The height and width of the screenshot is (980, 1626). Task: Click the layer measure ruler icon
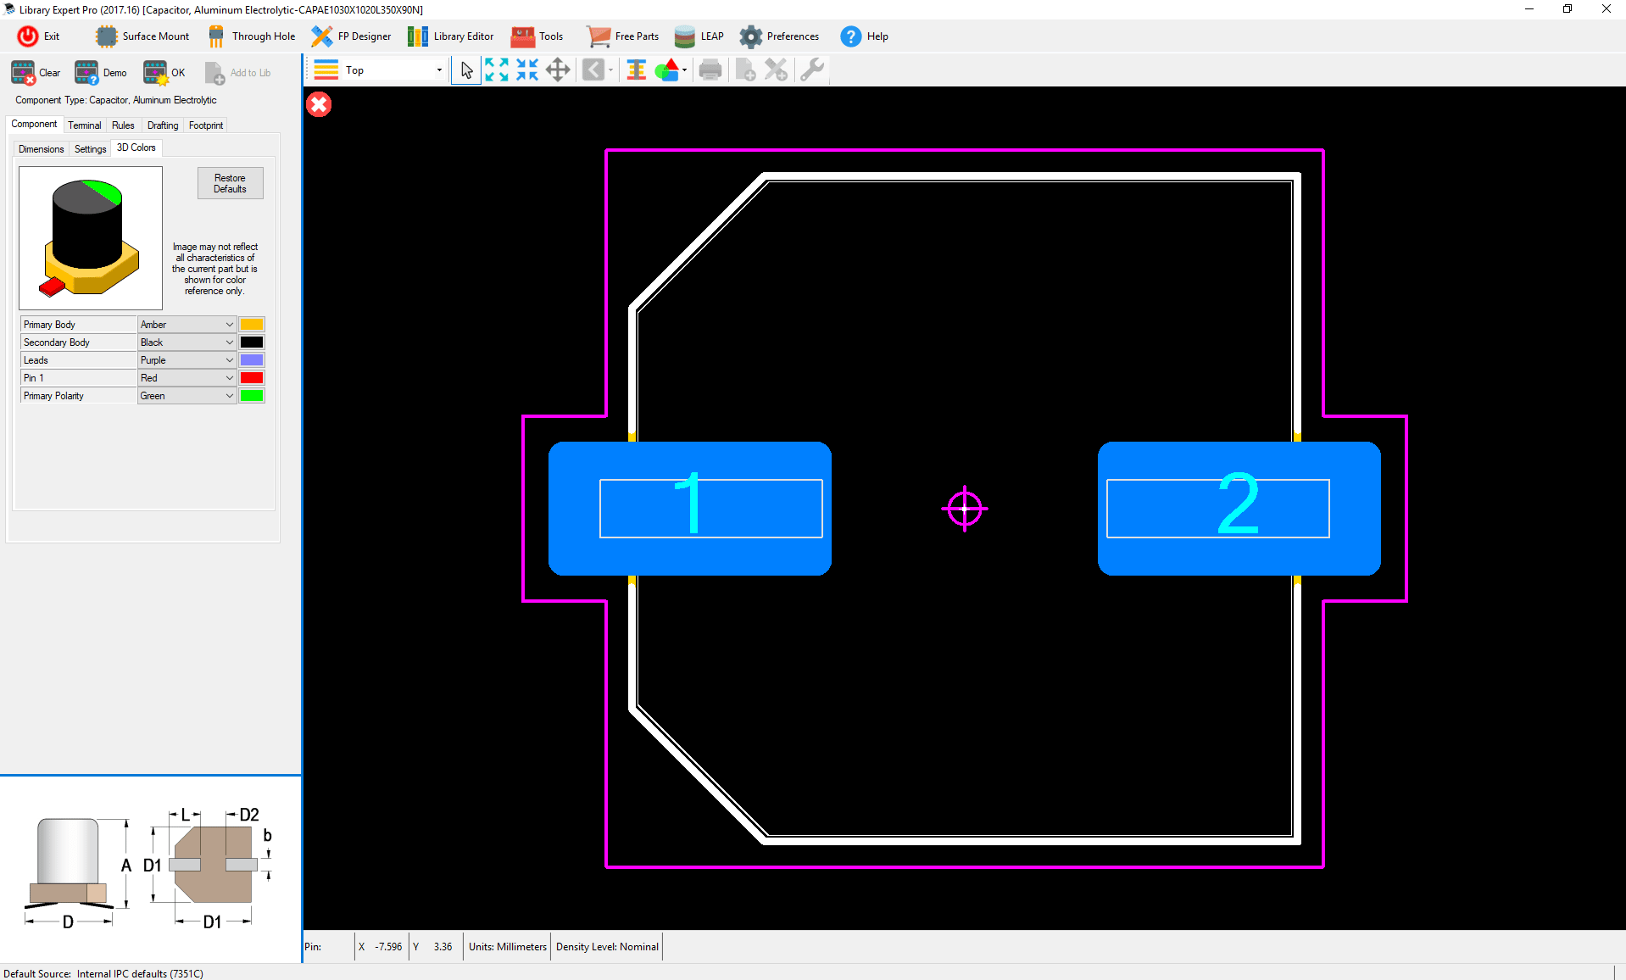636,70
